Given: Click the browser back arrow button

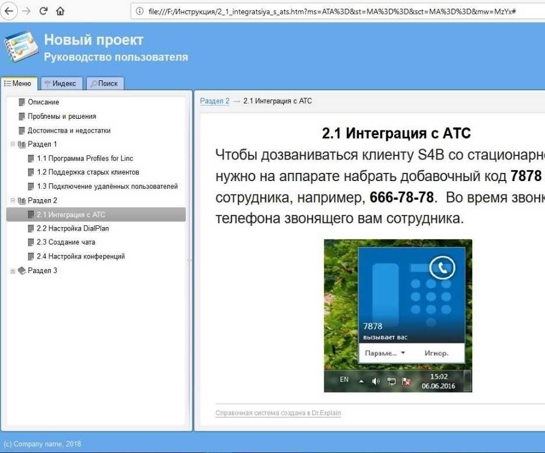Looking at the screenshot, I should click(x=9, y=11).
